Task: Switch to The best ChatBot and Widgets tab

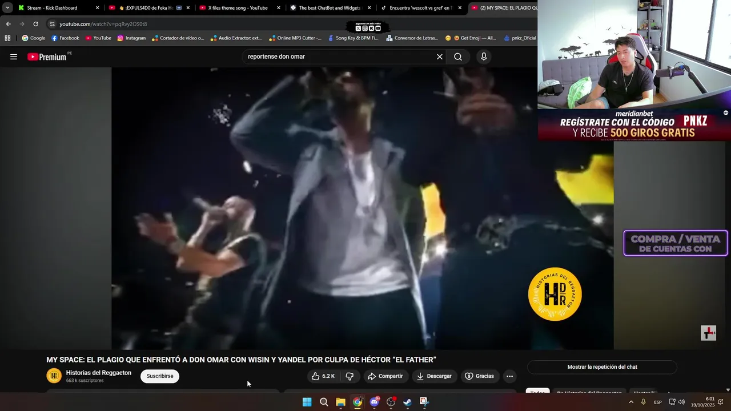Action: tap(330, 8)
